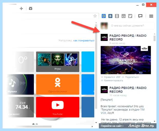Click the horizontal scrollbar thumb
The image size is (159, 131).
(x=33, y=126)
